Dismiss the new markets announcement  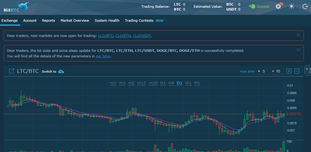(298, 35)
